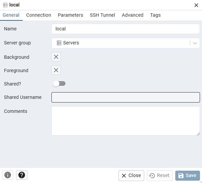This screenshot has width=202, height=183.
Task: Clear Background color X icon
Action: pyautogui.click(x=56, y=57)
